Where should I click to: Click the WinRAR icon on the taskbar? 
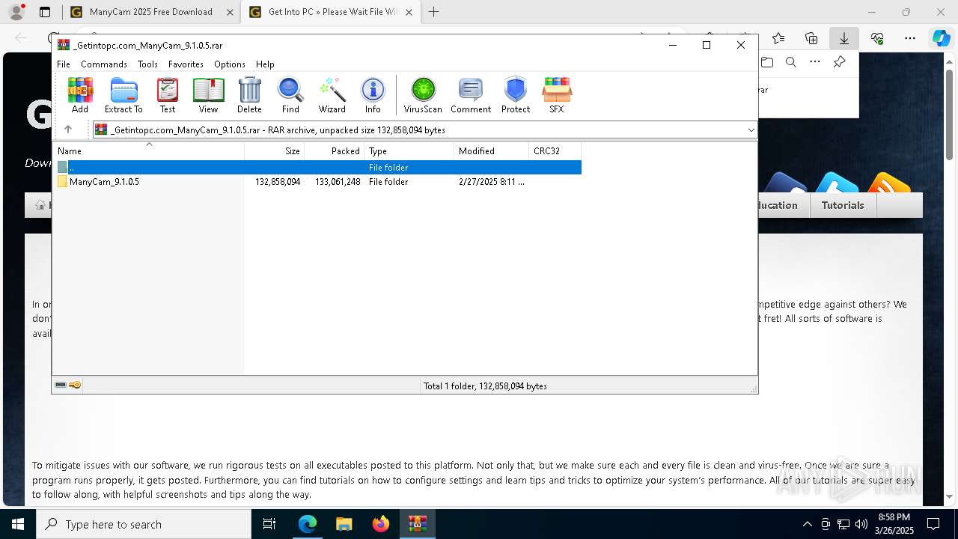point(417,524)
